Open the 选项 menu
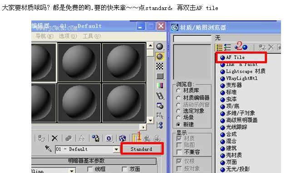The height and width of the screenshot is (173, 286). tap(68, 36)
